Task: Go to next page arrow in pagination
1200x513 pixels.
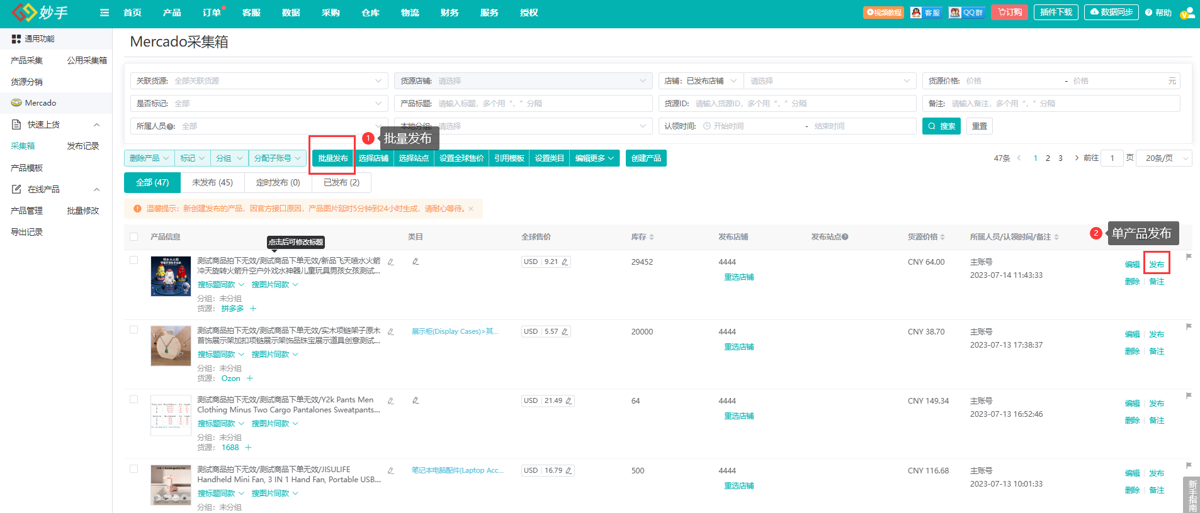Action: [x=1077, y=158]
